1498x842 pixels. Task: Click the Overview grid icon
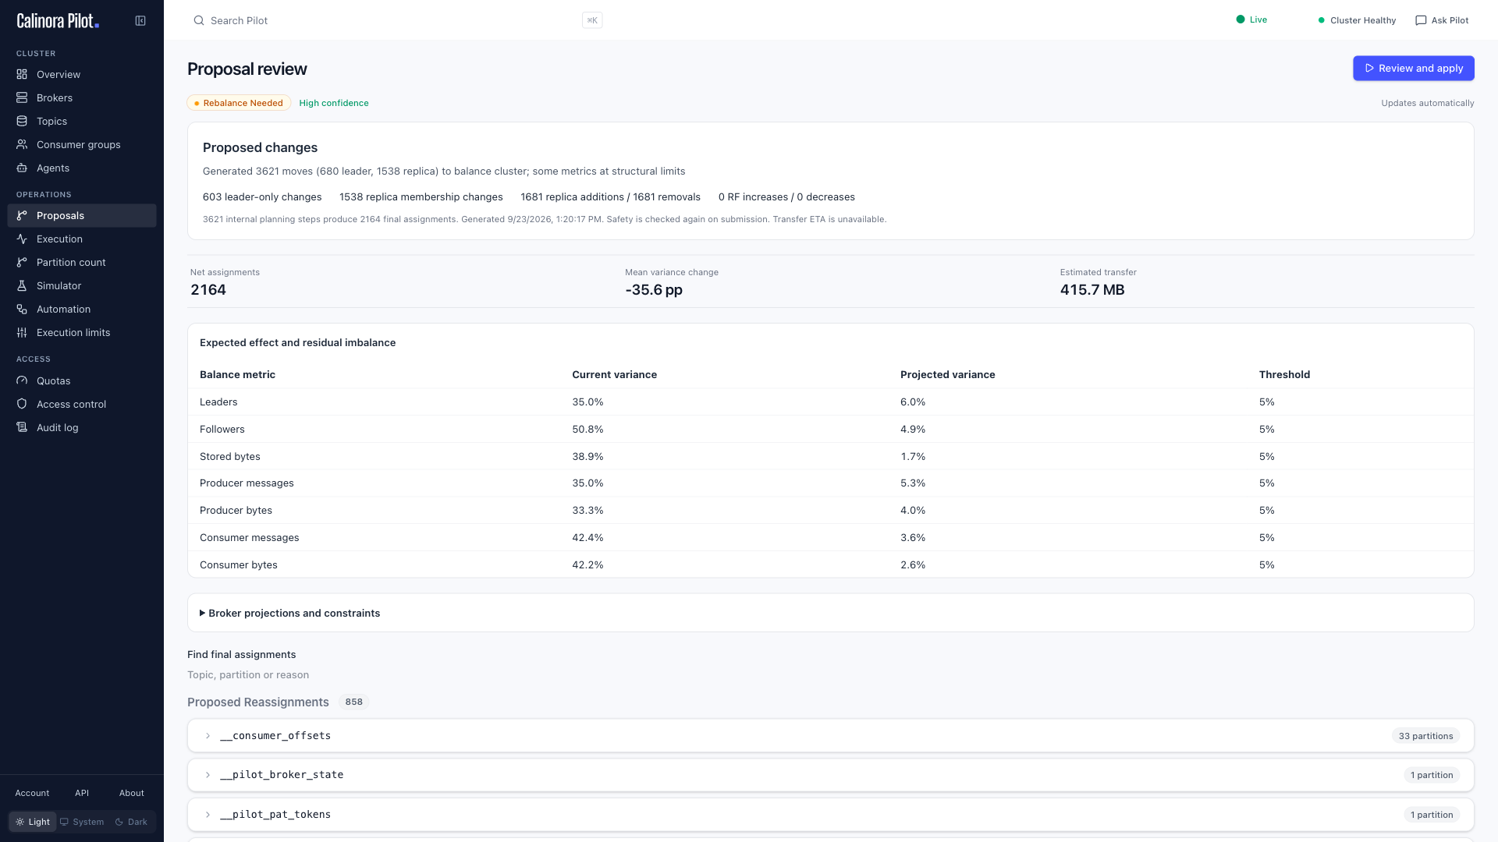(22, 74)
